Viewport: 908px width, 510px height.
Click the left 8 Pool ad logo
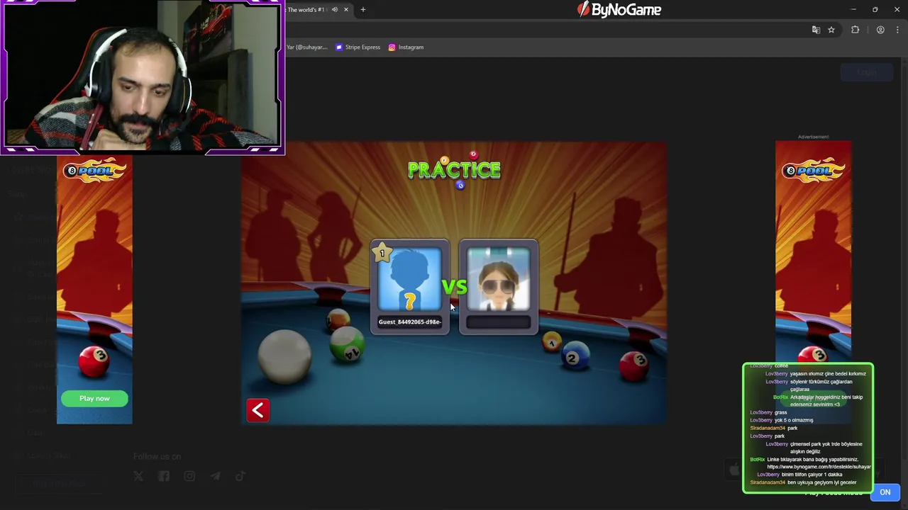94,171
